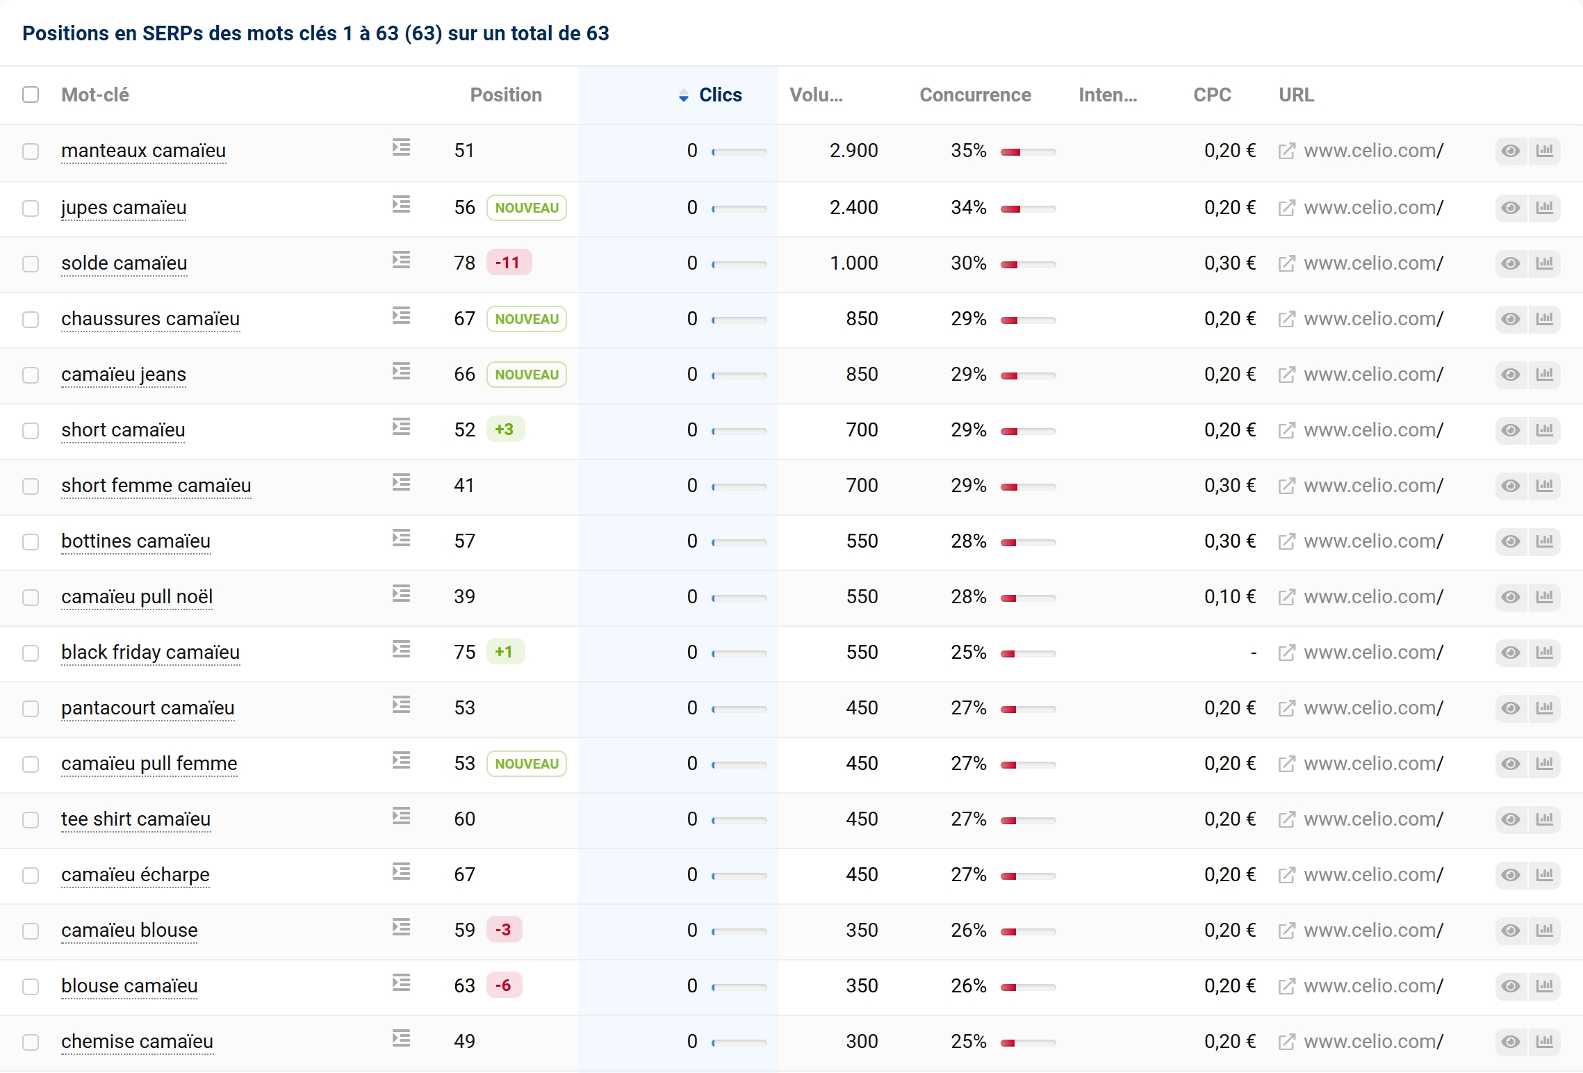1583x1073 pixels.
Task: Show history chart for short camaïeu
Action: coord(1544,430)
